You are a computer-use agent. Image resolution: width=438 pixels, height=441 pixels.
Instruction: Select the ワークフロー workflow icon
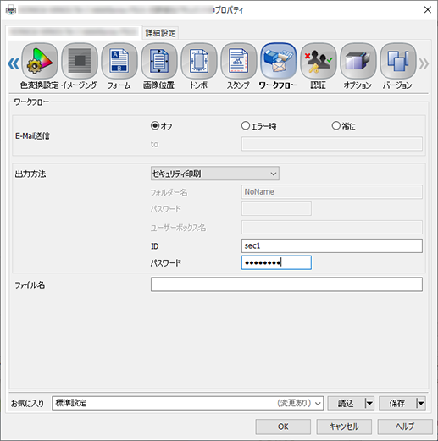(x=279, y=61)
